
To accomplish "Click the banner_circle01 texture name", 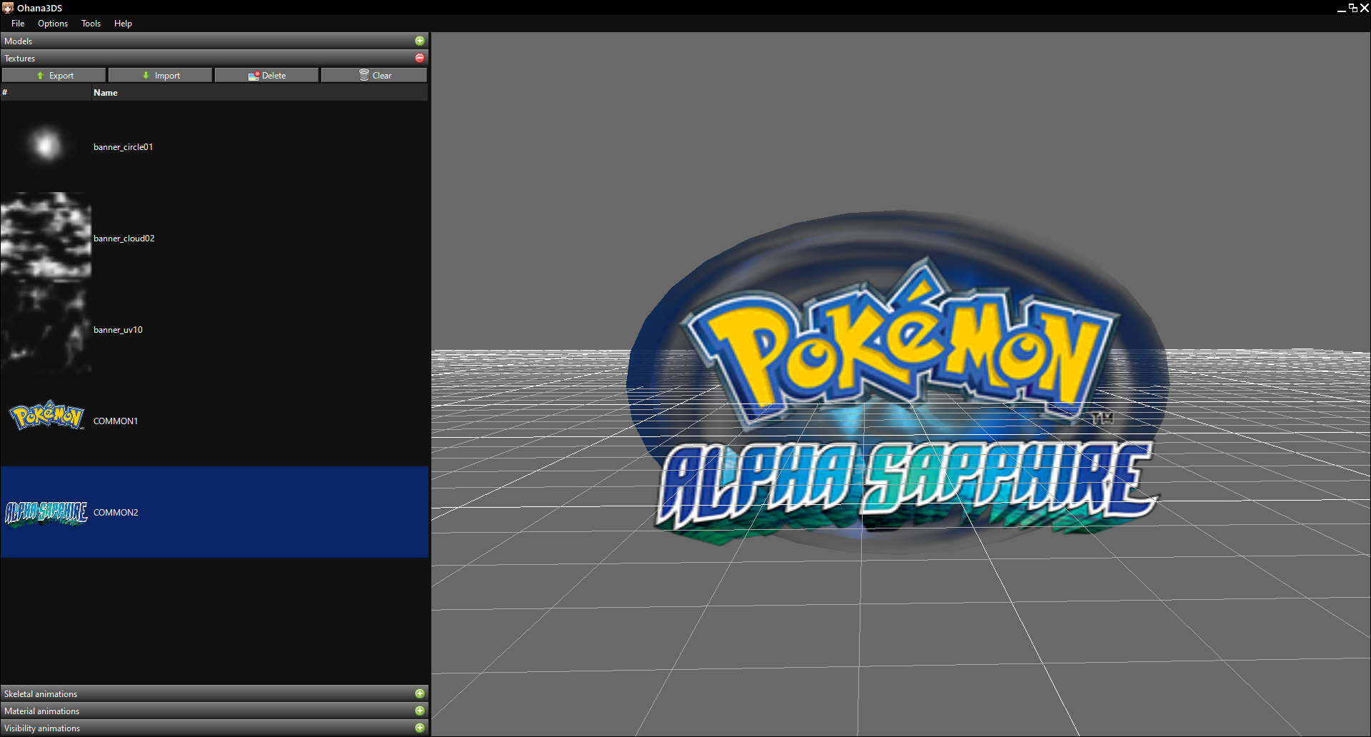I will 124,147.
